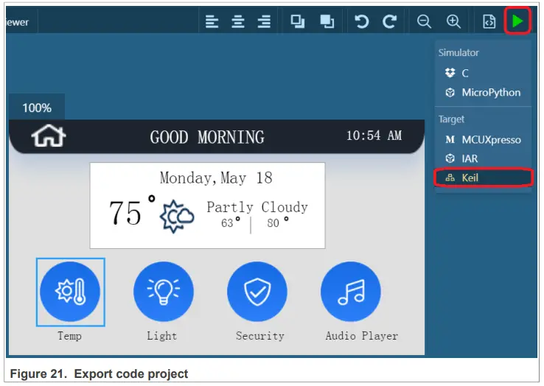Screen dimensions: 544x386
Task: Click the align center toolbar icon
Action: [x=238, y=22]
